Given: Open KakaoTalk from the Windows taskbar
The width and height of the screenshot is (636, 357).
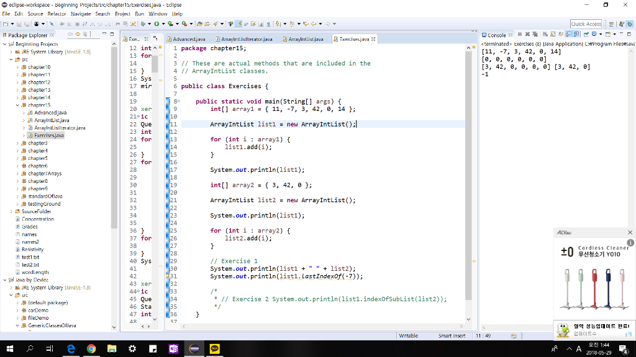Looking at the screenshot, I should pos(216,349).
